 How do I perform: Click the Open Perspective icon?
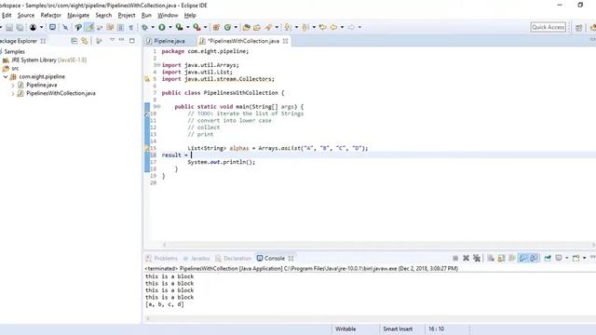point(579,27)
